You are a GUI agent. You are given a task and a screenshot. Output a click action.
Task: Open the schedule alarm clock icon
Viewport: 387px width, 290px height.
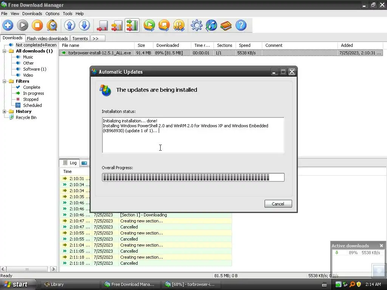(x=52, y=25)
